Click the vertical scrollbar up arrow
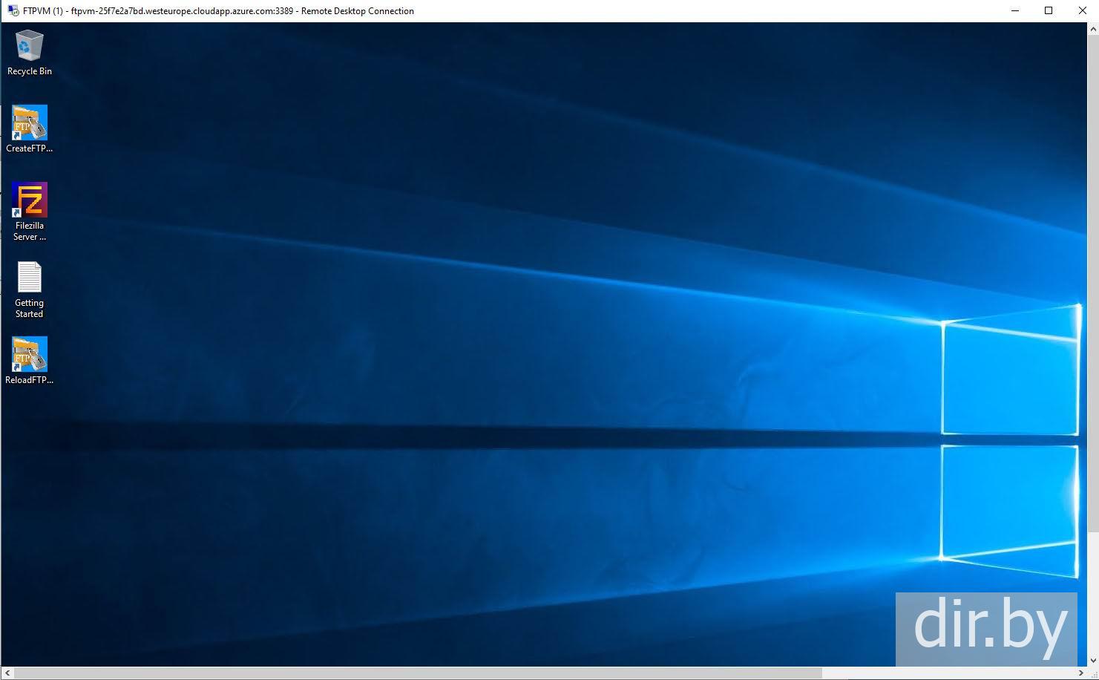1099x680 pixels. pyautogui.click(x=1093, y=28)
